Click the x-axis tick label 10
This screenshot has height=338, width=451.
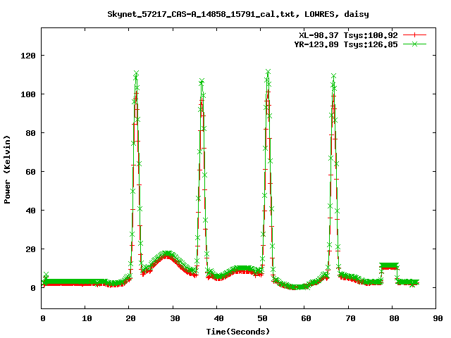(87, 318)
